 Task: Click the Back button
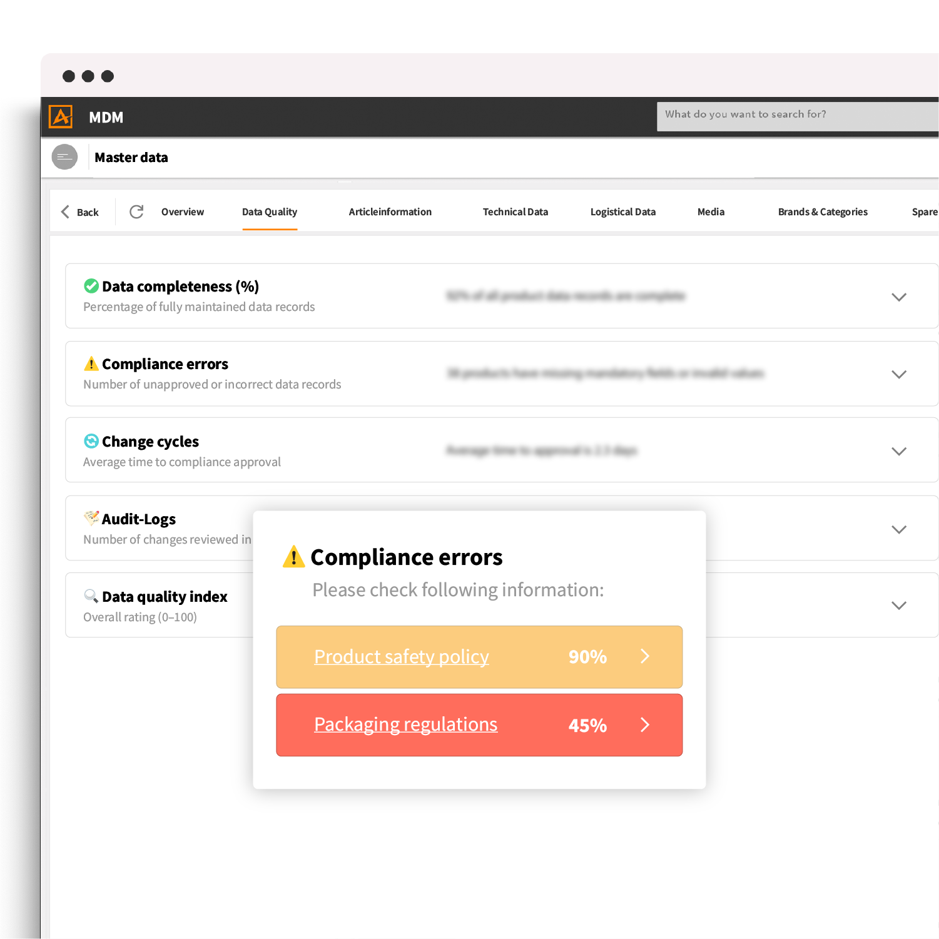point(81,211)
